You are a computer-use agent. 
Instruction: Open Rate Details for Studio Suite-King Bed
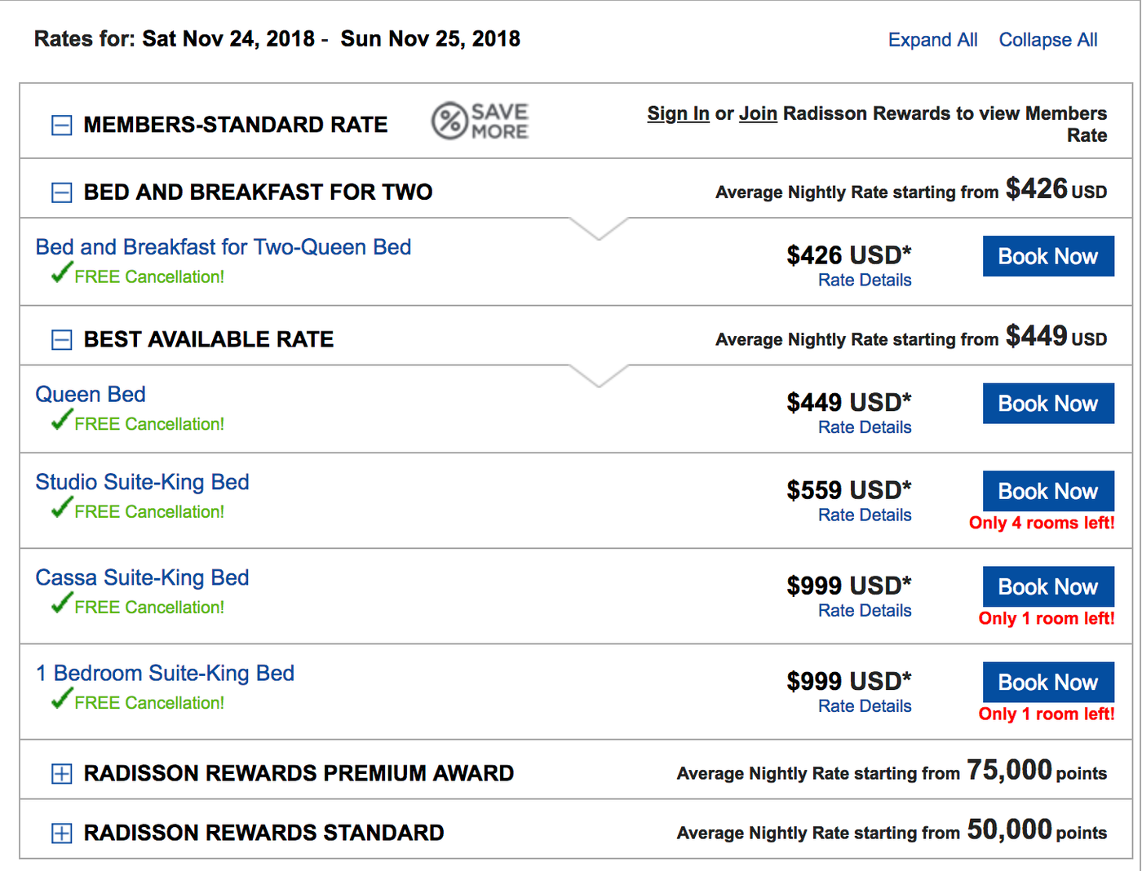864,515
